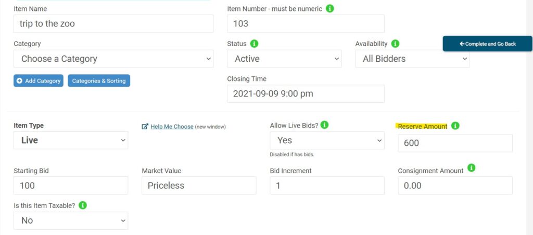Image resolution: width=533 pixels, height=235 pixels.
Task: Click into the Closing Time field
Action: coord(306,94)
